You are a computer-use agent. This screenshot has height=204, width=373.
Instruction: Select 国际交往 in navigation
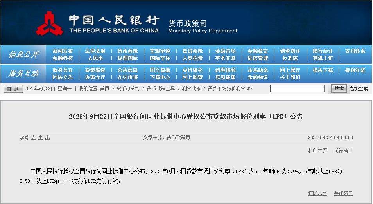click(160, 58)
